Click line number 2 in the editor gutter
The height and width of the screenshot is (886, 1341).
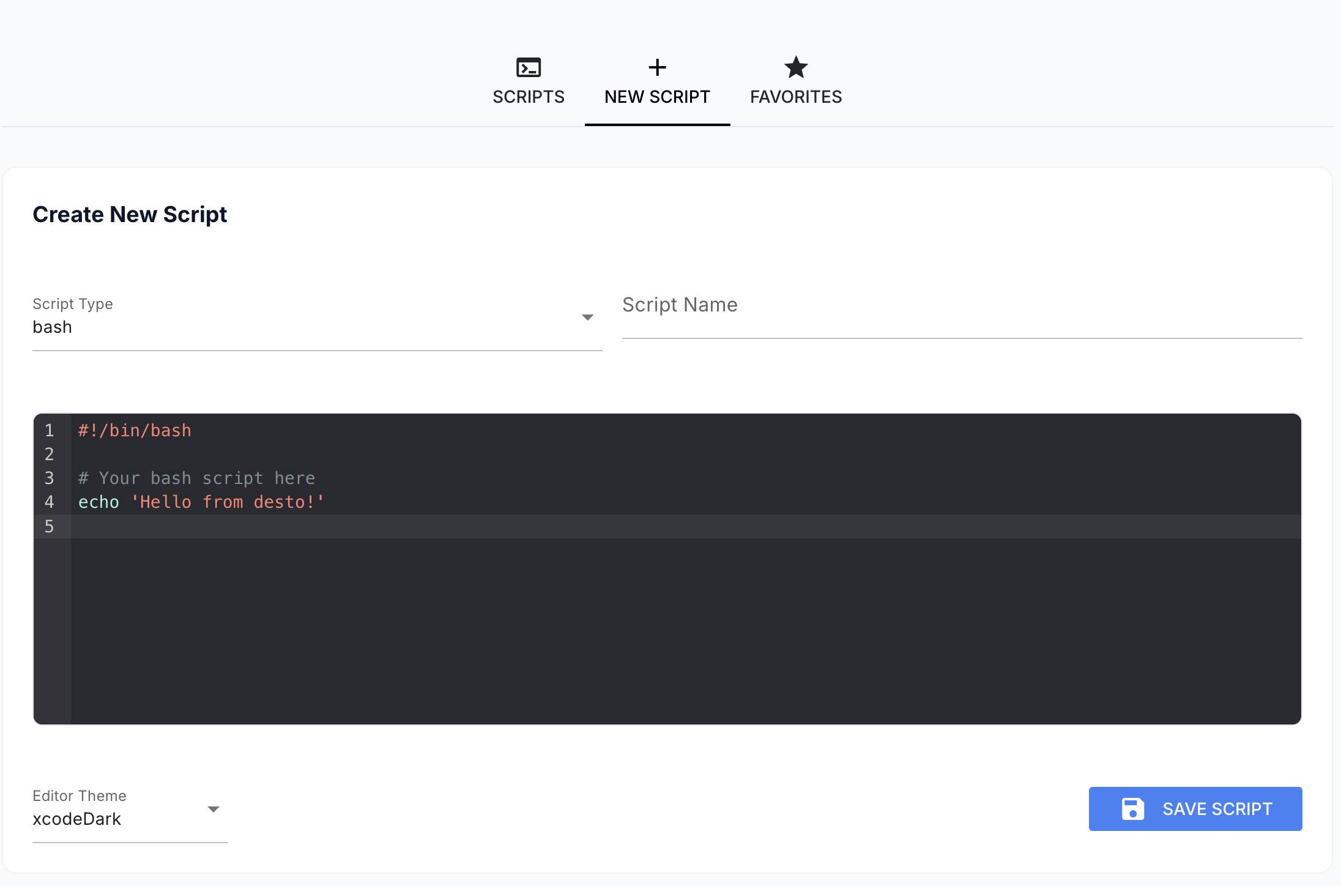click(x=50, y=454)
